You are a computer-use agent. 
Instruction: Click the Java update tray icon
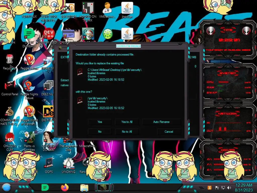click(x=210, y=187)
